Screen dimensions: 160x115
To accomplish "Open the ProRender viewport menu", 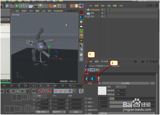I will [x=58, y=11].
